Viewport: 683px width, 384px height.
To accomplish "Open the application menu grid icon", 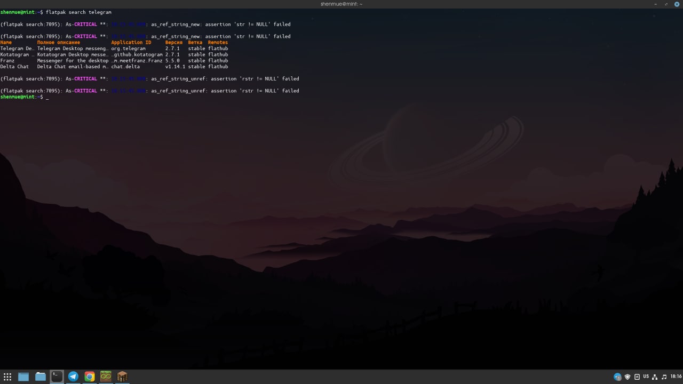I will 7,377.
